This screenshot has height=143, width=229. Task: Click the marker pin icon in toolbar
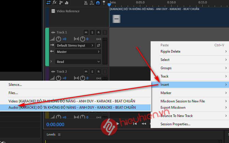104,3
